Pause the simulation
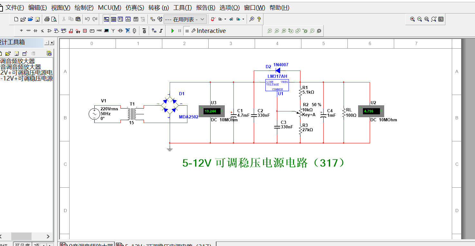This screenshot has height=246, width=475. pyautogui.click(x=180, y=31)
